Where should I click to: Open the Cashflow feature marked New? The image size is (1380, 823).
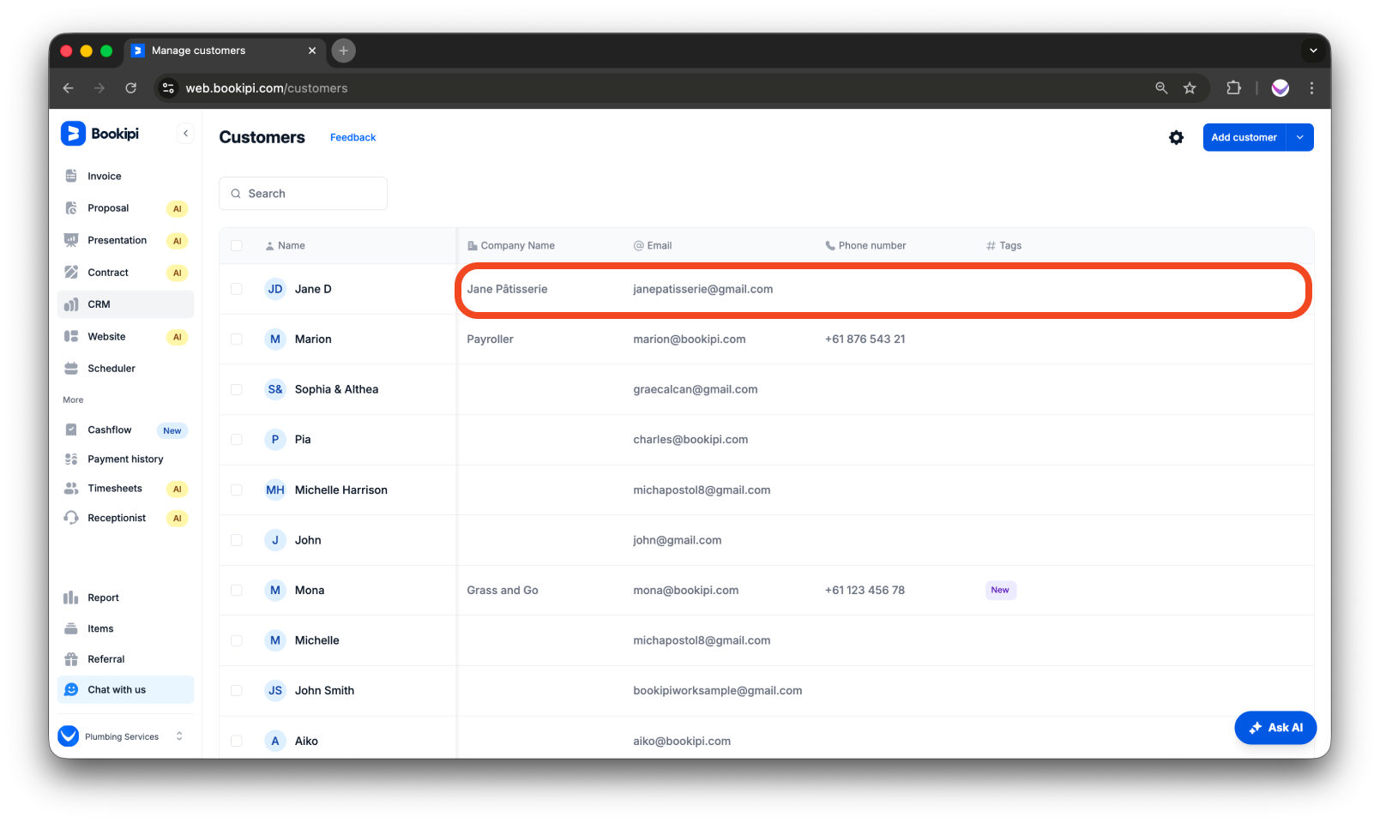coord(109,430)
